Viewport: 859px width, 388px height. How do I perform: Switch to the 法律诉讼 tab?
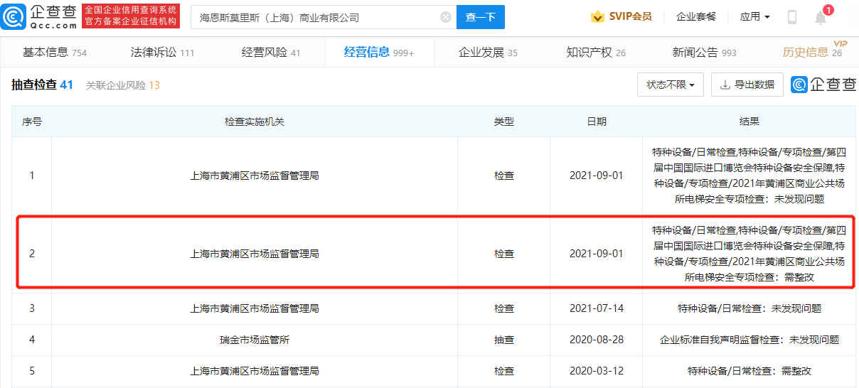[162, 52]
